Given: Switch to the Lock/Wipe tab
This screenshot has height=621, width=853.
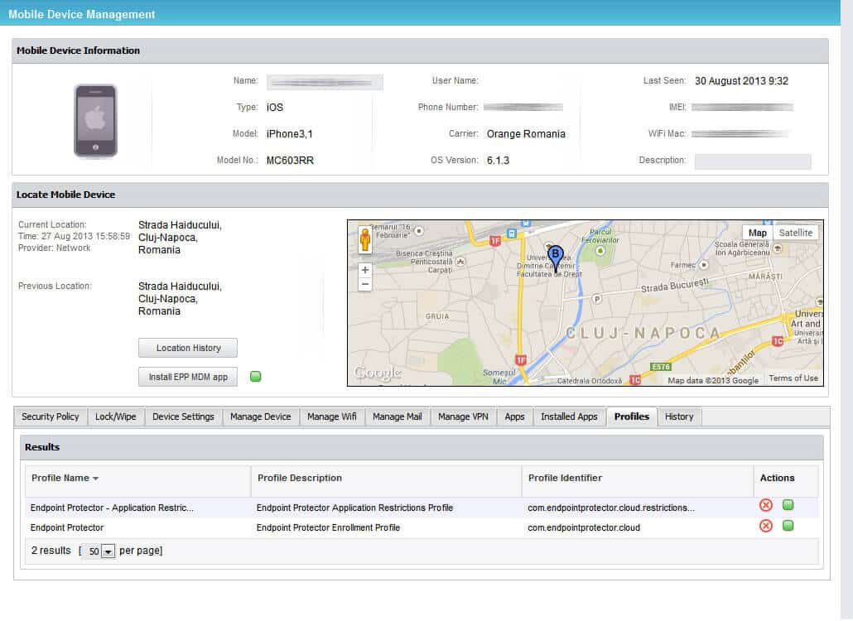Looking at the screenshot, I should coord(116,416).
